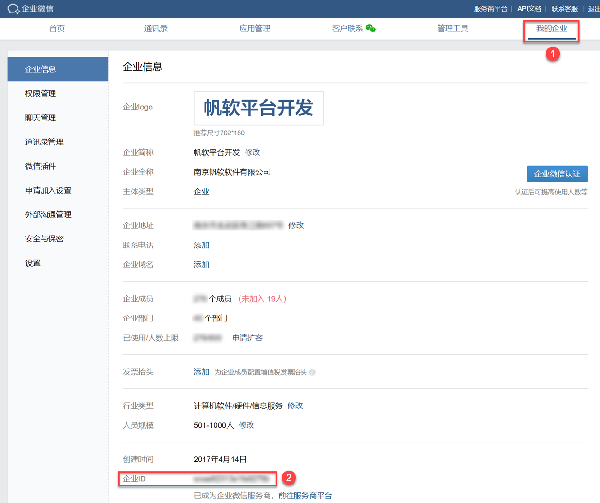Screen dimensions: 600x503
Task: Click the 个成员 member count text
Action: pos(220,299)
